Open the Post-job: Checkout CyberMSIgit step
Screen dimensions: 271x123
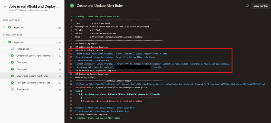click(32, 83)
